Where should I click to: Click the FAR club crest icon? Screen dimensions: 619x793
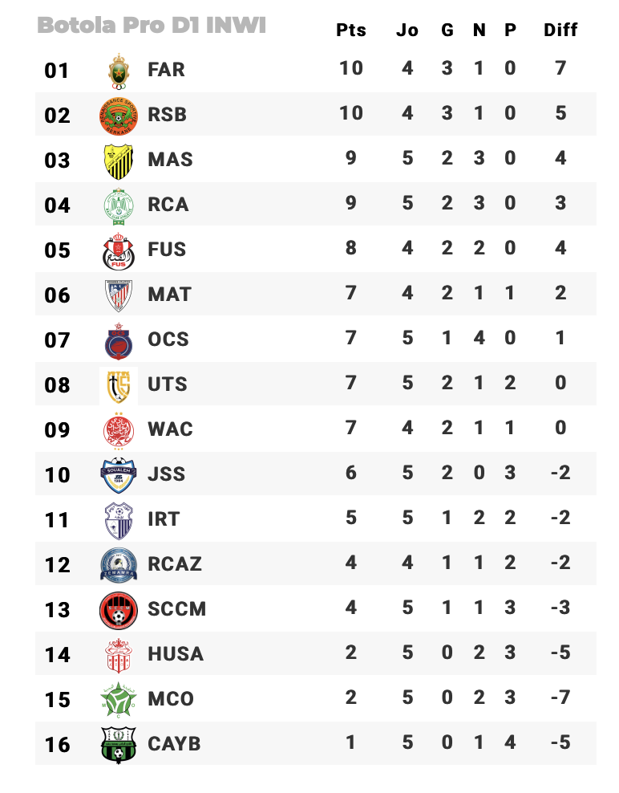(x=119, y=71)
